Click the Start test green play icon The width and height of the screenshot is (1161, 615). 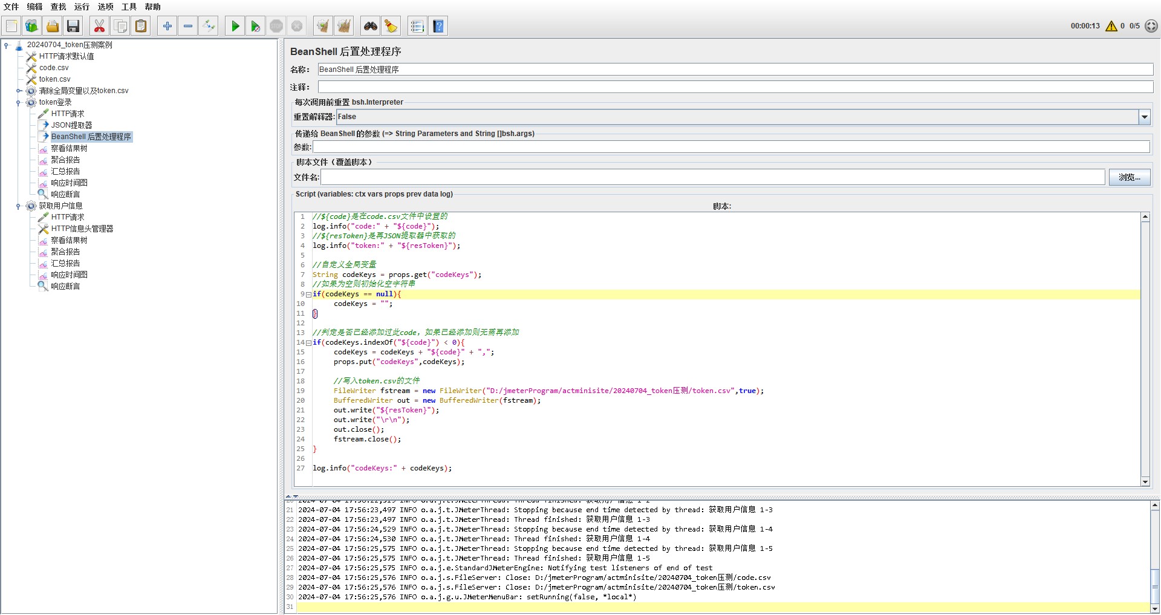[x=235, y=26]
